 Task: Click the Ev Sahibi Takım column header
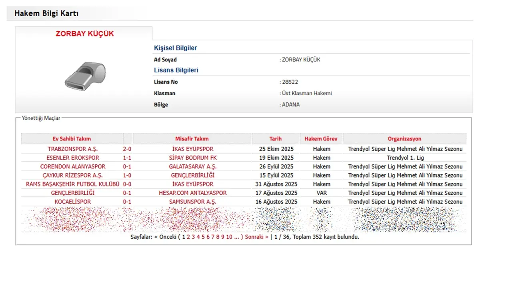pos(72,139)
